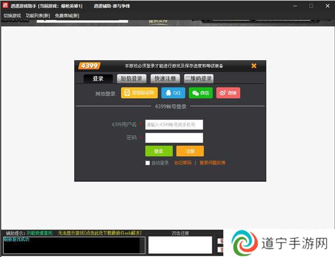This screenshot has width=335, height=257.
Task: Switch to the 快速注册 tab
Action: pos(165,79)
